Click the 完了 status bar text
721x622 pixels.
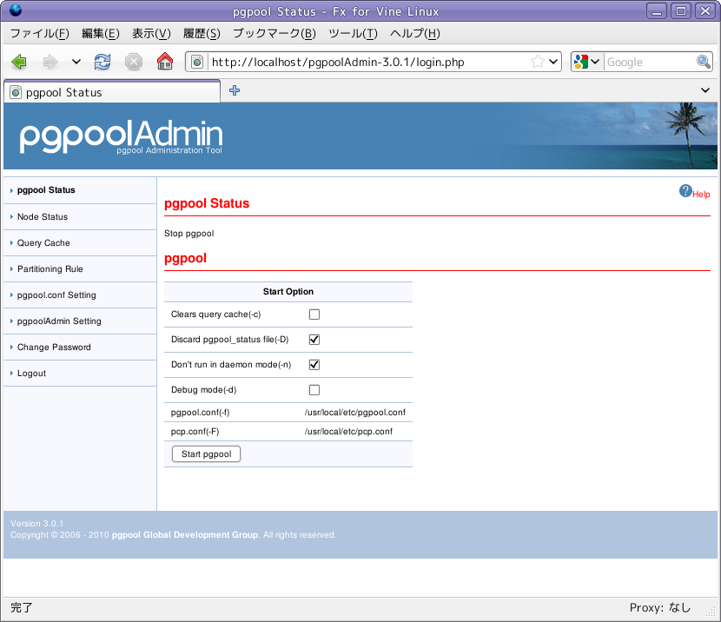click(22, 608)
